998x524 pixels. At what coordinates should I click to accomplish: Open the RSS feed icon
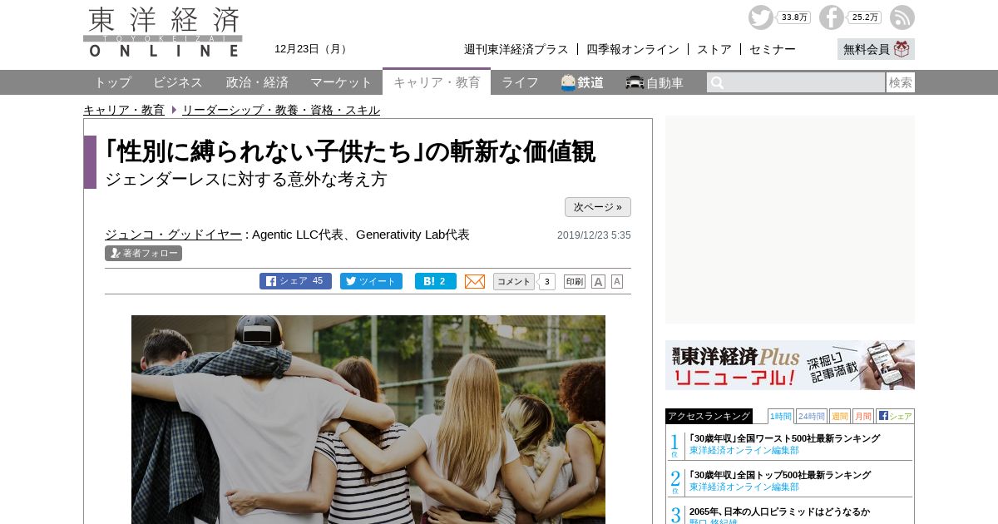[902, 17]
